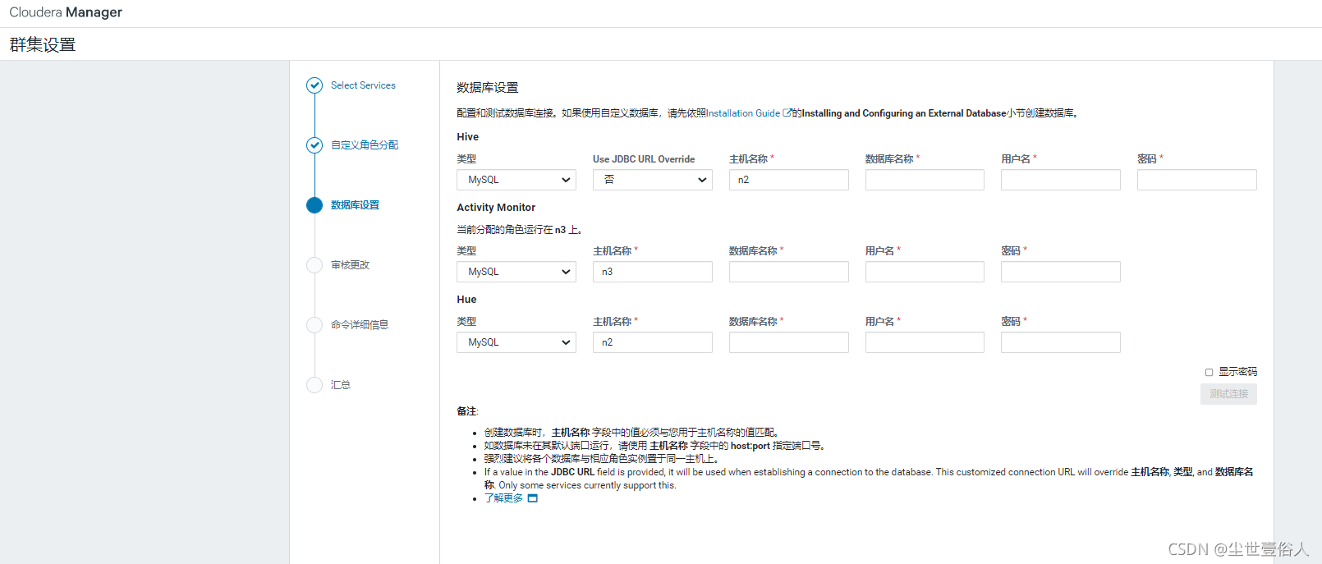The image size is (1322, 564).
Task: Open the 了解更多 link
Action: tap(503, 498)
